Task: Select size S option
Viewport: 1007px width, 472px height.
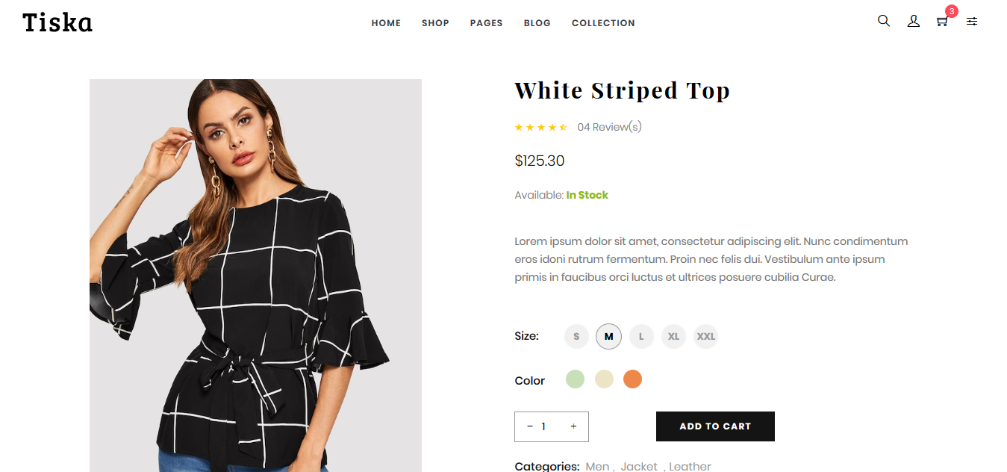Action: (x=576, y=336)
